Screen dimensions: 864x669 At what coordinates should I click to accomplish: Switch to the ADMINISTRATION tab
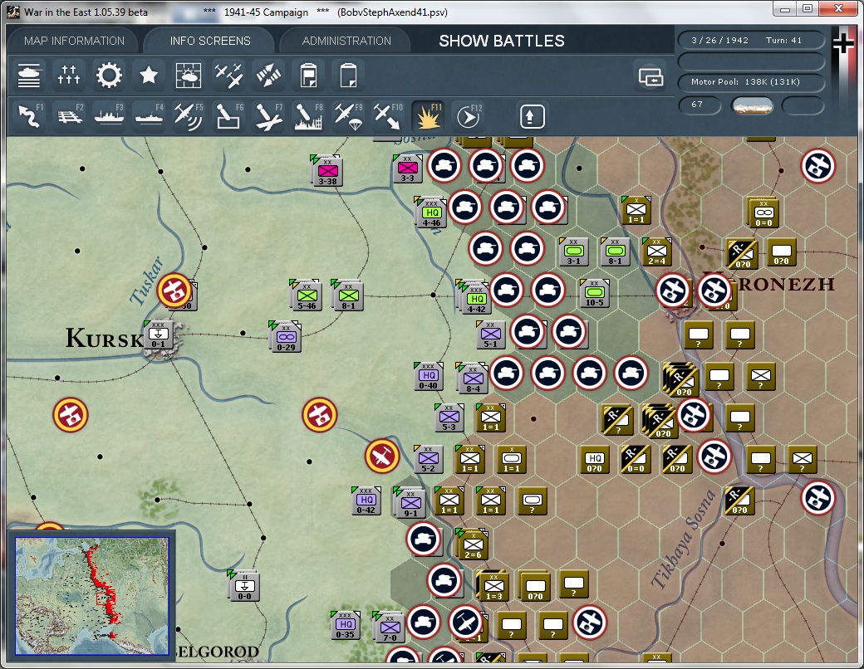click(346, 41)
